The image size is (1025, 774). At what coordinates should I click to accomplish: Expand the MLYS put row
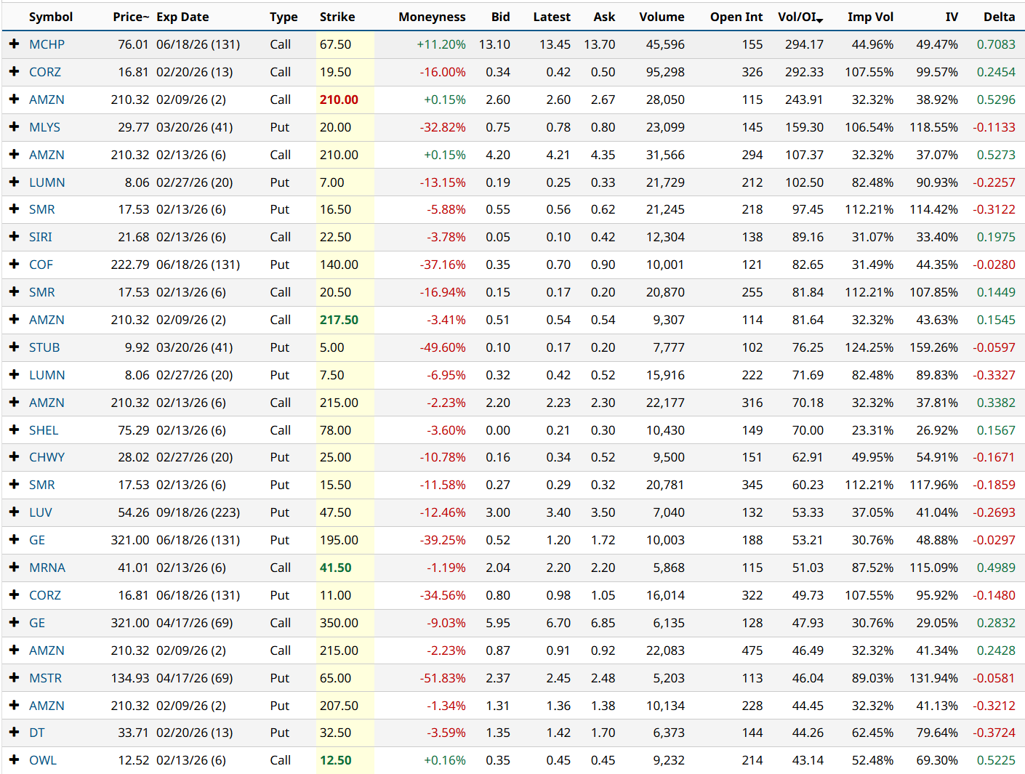(14, 127)
